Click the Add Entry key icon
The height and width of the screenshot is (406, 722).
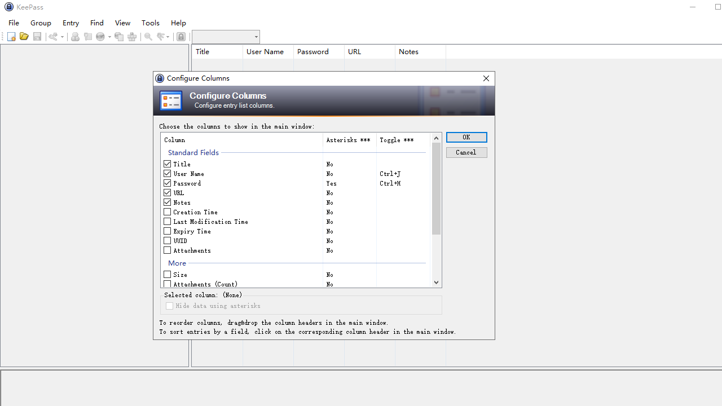[x=54, y=37]
